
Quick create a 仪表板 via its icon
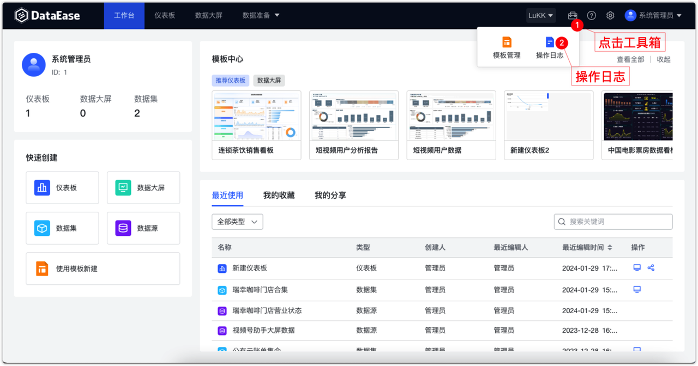pos(43,187)
